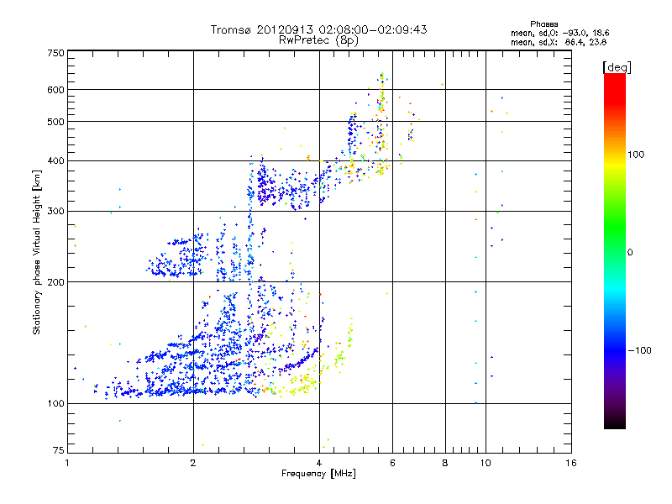Click y-axis tick label '600'
This screenshot has width=672, height=504.
(55, 90)
